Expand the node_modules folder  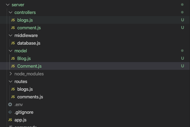[11, 74]
